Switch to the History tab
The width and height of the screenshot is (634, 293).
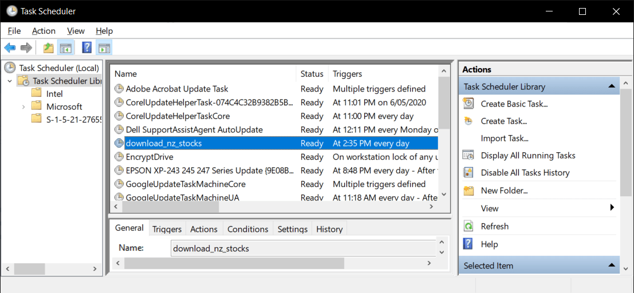point(329,229)
